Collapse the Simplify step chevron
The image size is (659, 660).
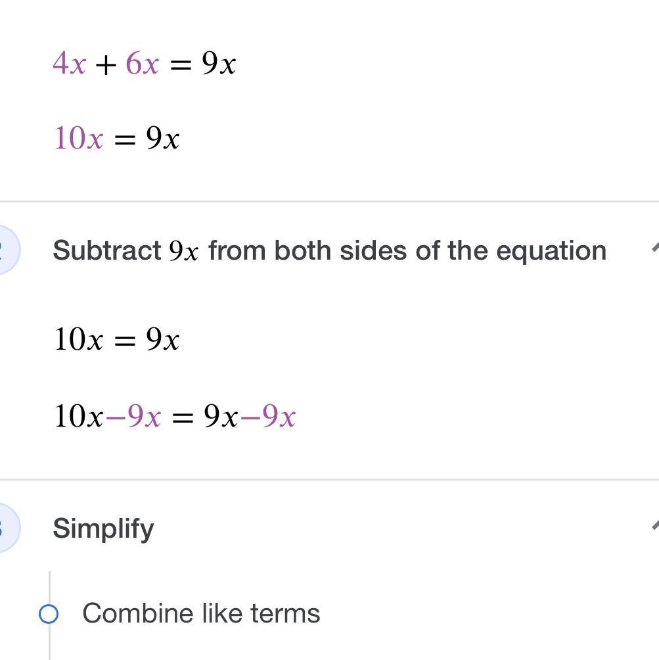[x=654, y=525]
